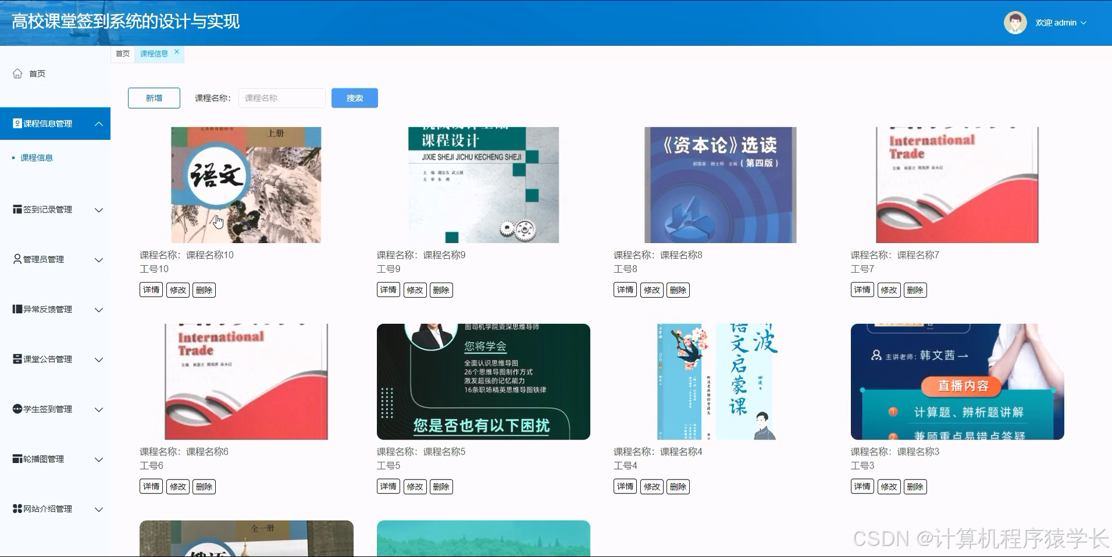
Task: Click 删除 for 课程名称10
Action: pyautogui.click(x=204, y=290)
